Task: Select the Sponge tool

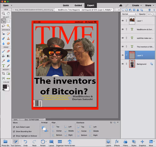Action: pos(8,43)
